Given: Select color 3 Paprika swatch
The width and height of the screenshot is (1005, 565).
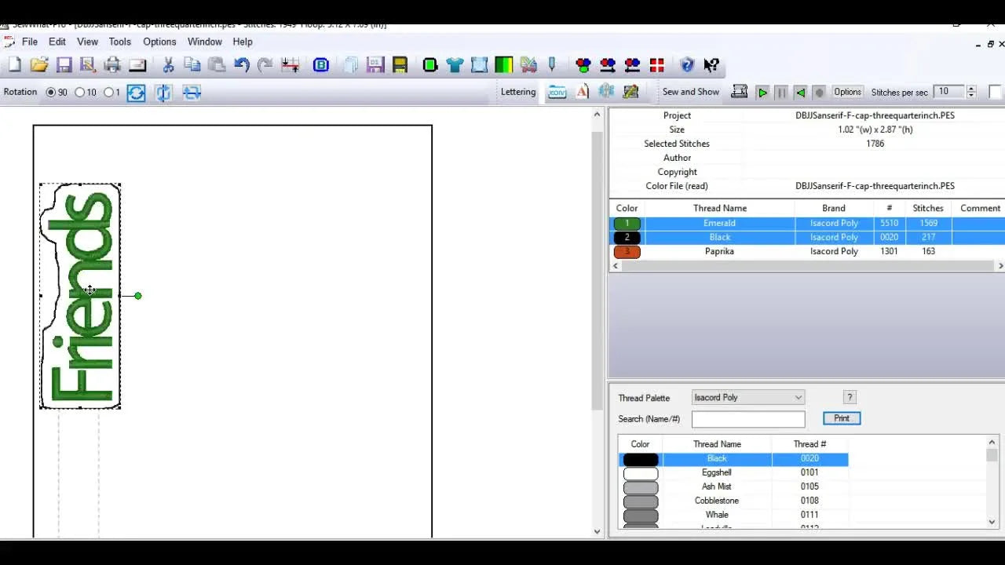Looking at the screenshot, I should point(627,251).
